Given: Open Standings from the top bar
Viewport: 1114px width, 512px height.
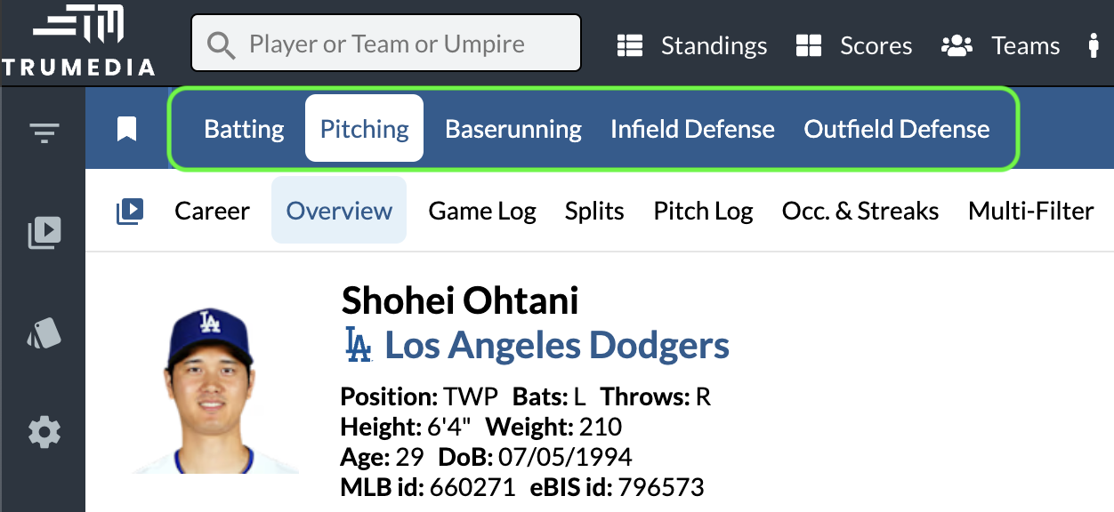Looking at the screenshot, I should 692,45.
